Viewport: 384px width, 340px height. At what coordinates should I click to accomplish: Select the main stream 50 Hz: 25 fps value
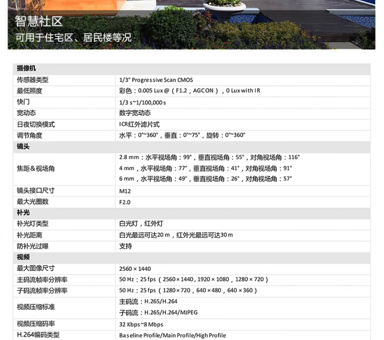tap(194, 280)
